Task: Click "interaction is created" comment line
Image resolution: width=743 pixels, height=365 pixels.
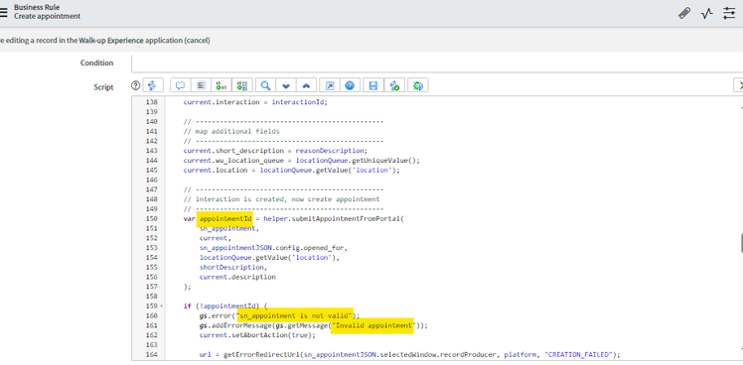Action: (281, 199)
